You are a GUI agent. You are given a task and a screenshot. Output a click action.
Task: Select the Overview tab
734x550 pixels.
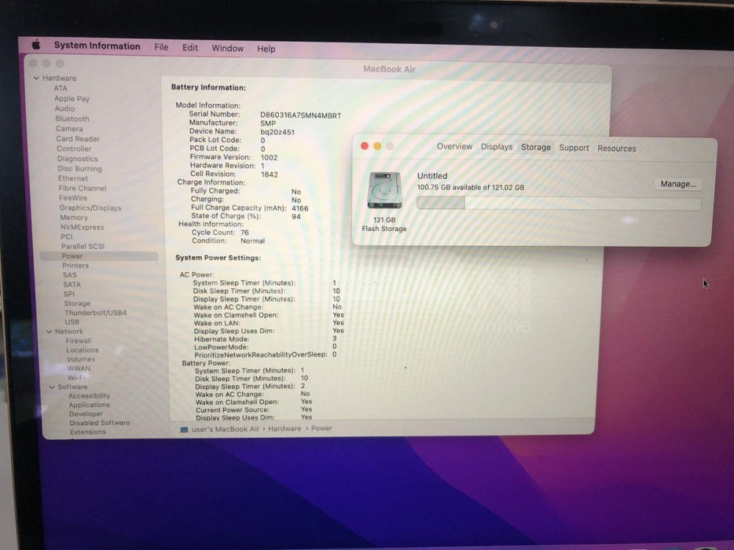pos(454,147)
